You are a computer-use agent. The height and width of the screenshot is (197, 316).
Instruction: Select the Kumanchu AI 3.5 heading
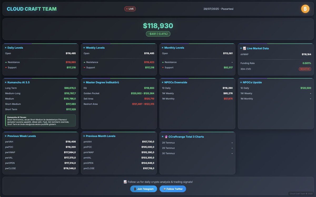click(18, 82)
